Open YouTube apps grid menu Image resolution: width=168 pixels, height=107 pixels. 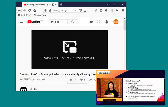(x=99, y=22)
